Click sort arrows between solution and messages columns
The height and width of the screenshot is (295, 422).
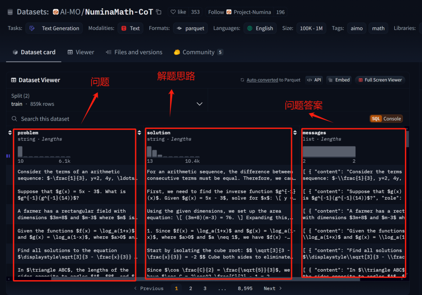click(295, 133)
